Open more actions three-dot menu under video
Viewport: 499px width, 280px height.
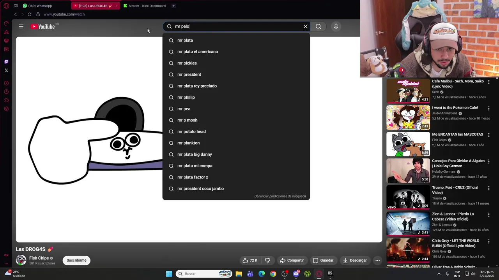pos(377,261)
